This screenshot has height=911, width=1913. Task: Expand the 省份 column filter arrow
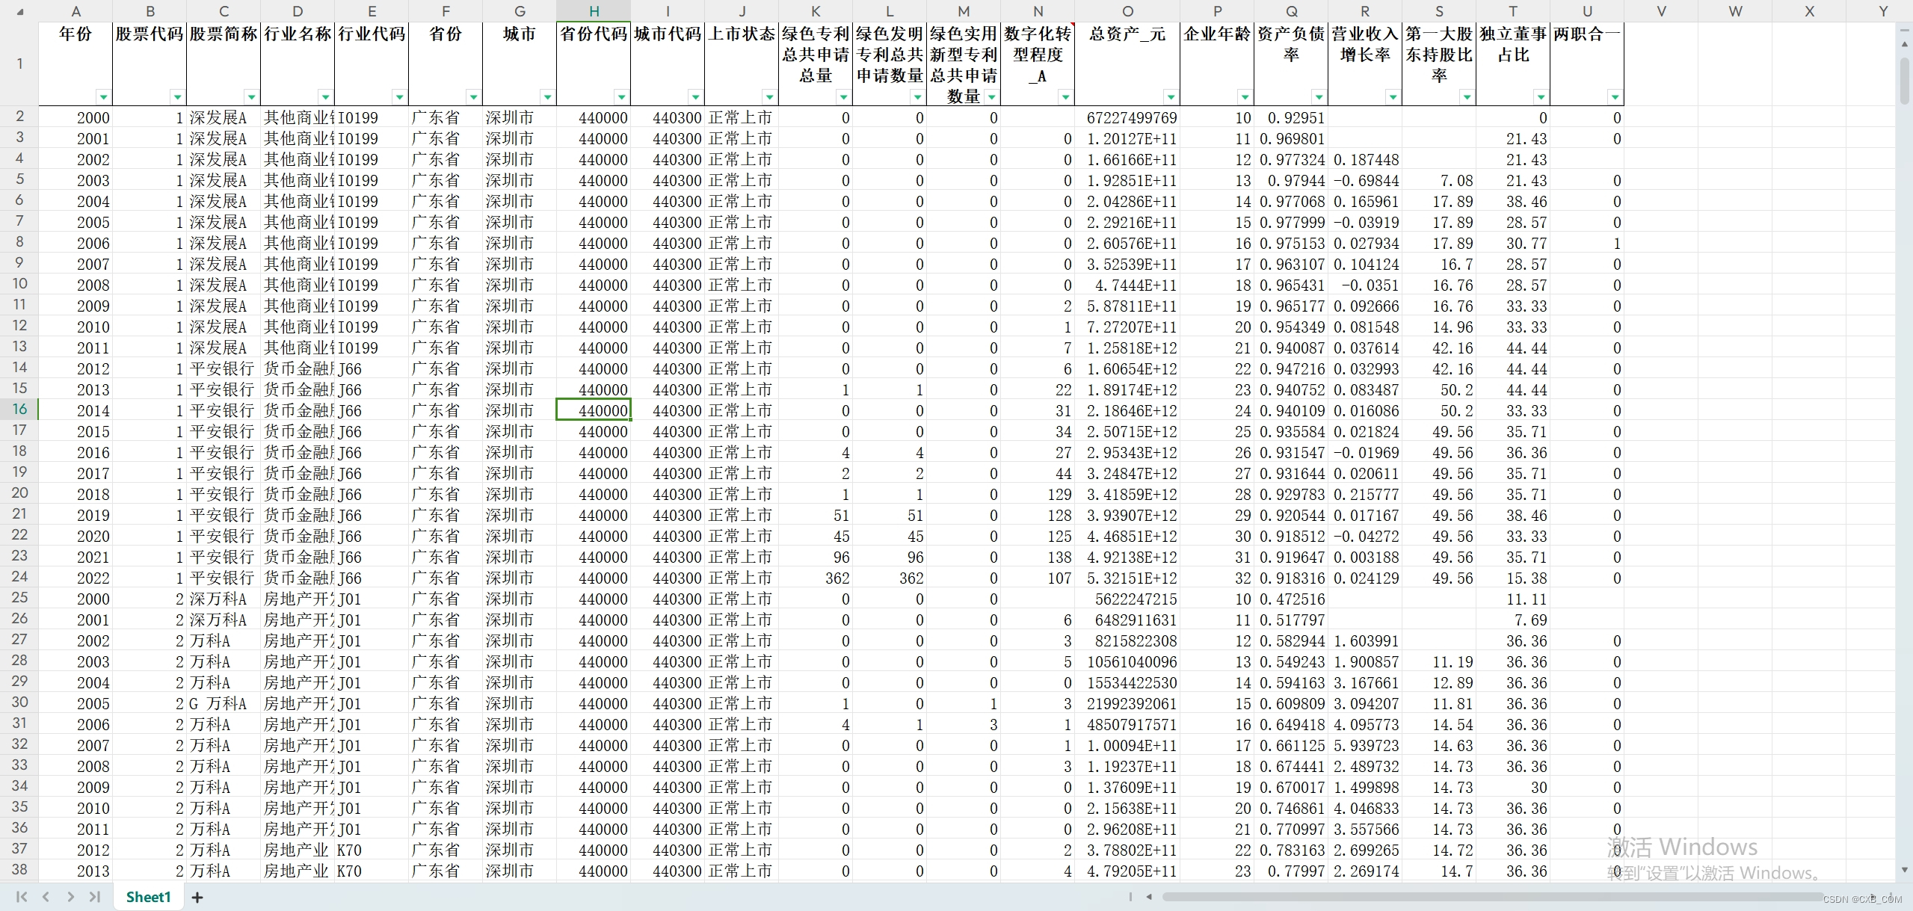pos(473,97)
